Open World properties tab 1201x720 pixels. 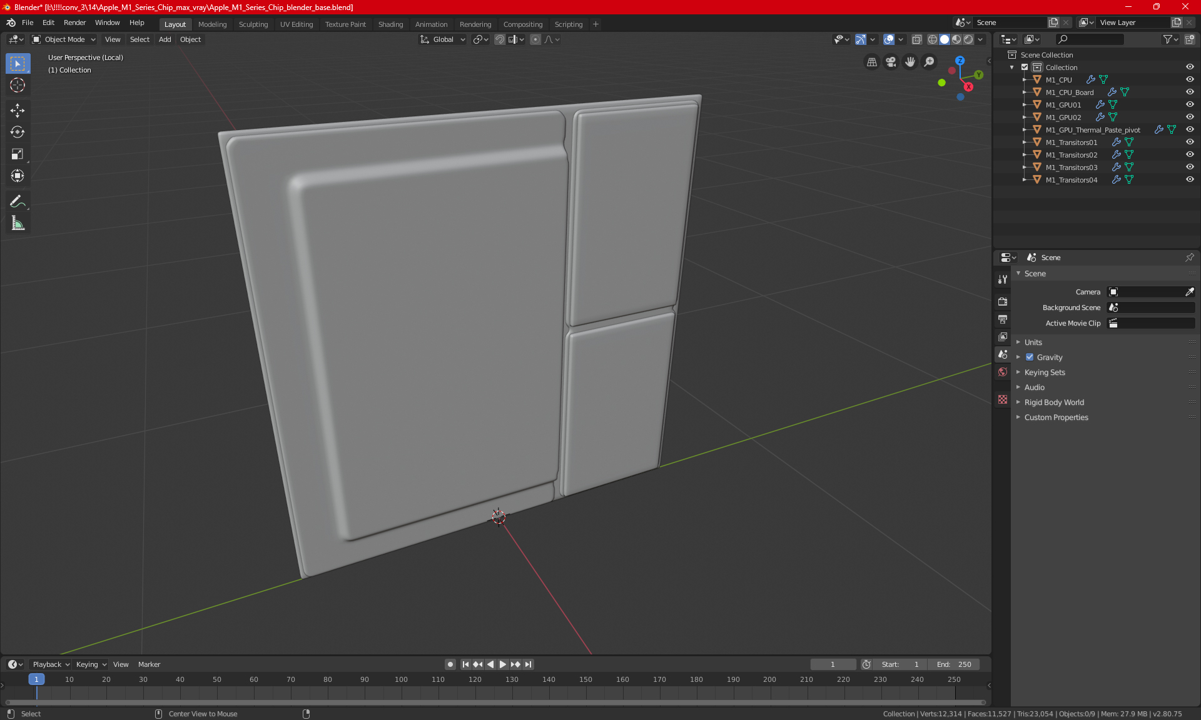1003,372
